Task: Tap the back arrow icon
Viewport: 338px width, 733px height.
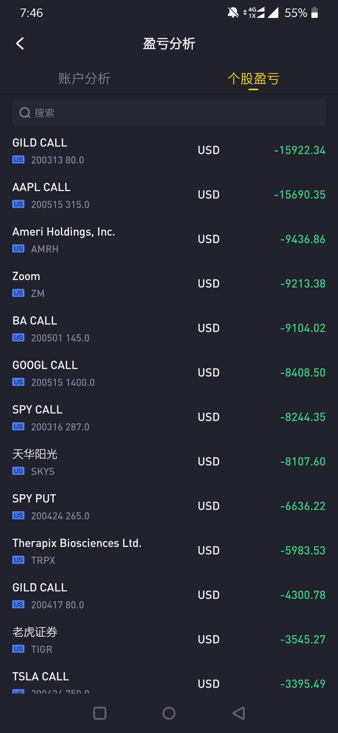Action: pyautogui.click(x=20, y=44)
